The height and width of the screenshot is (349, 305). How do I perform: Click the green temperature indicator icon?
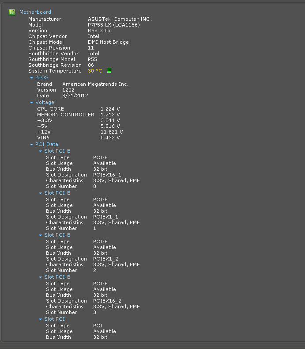click(x=109, y=71)
